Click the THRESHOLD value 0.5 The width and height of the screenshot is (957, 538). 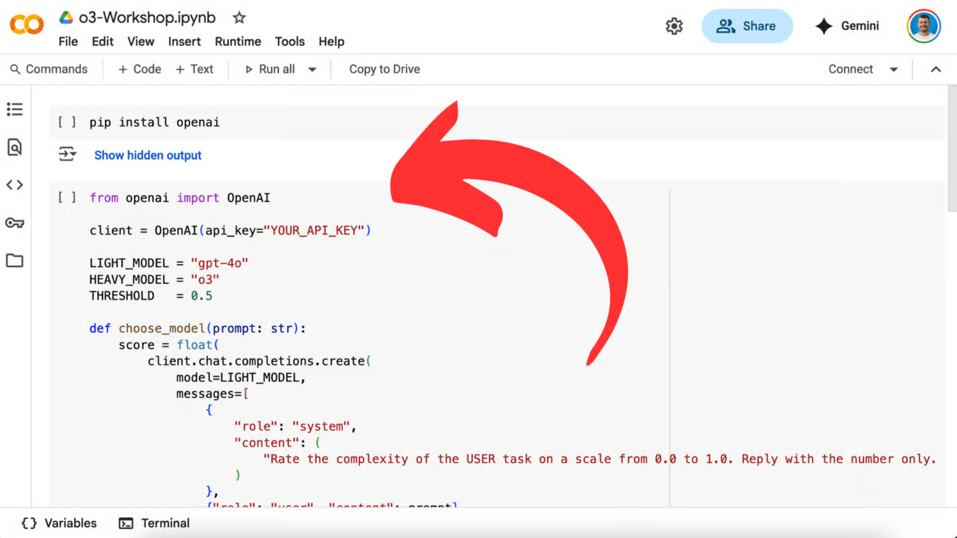tap(201, 295)
